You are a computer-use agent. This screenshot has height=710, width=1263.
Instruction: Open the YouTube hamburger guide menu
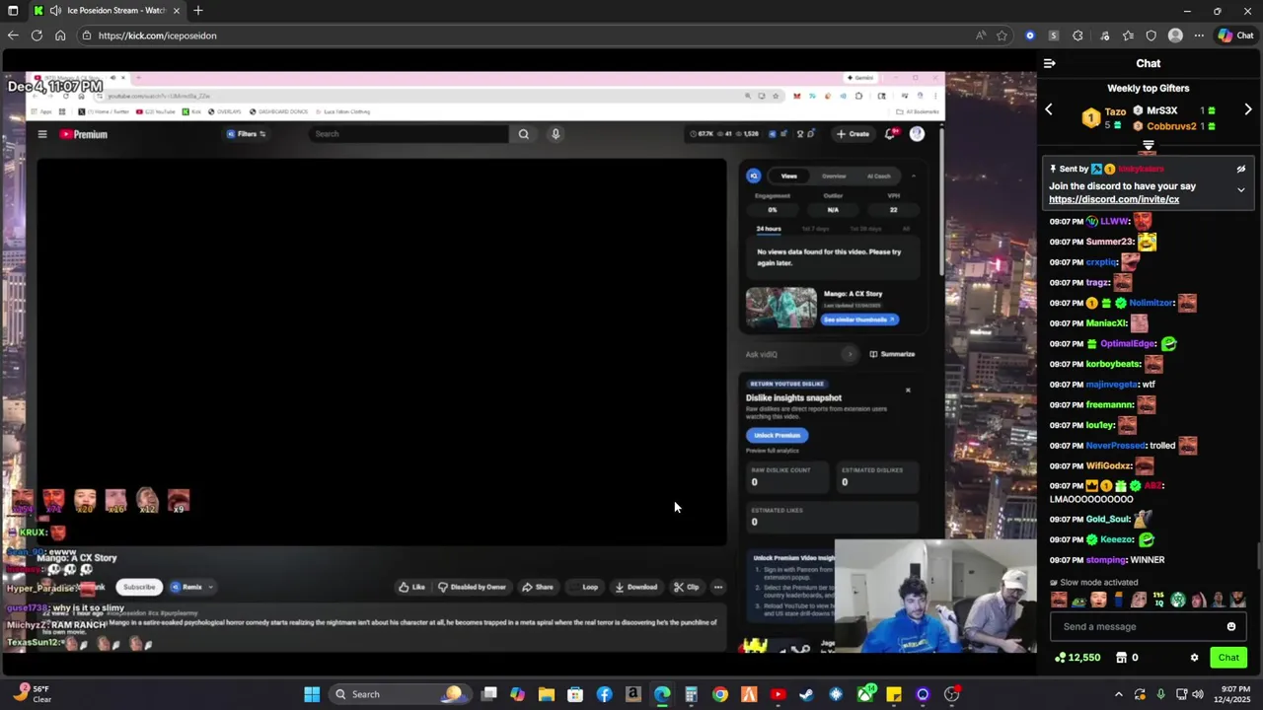(x=42, y=134)
